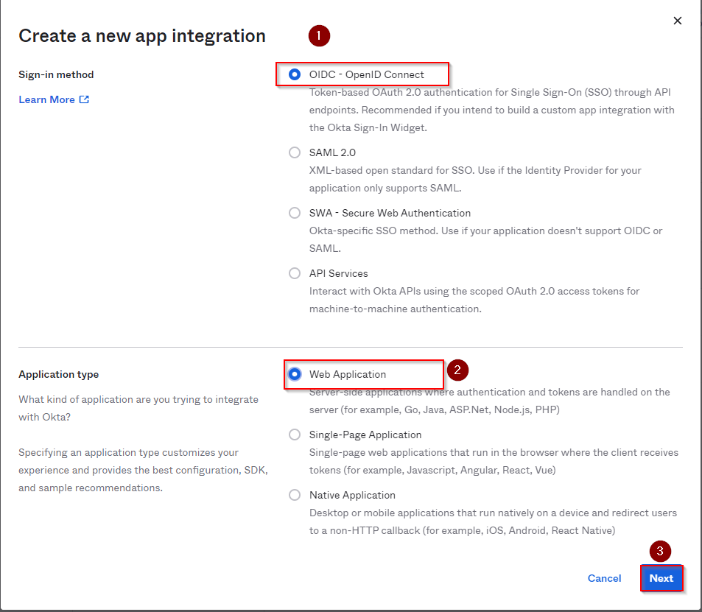Choose the SAML 2.0 radio button
The height and width of the screenshot is (612, 702).
point(295,152)
